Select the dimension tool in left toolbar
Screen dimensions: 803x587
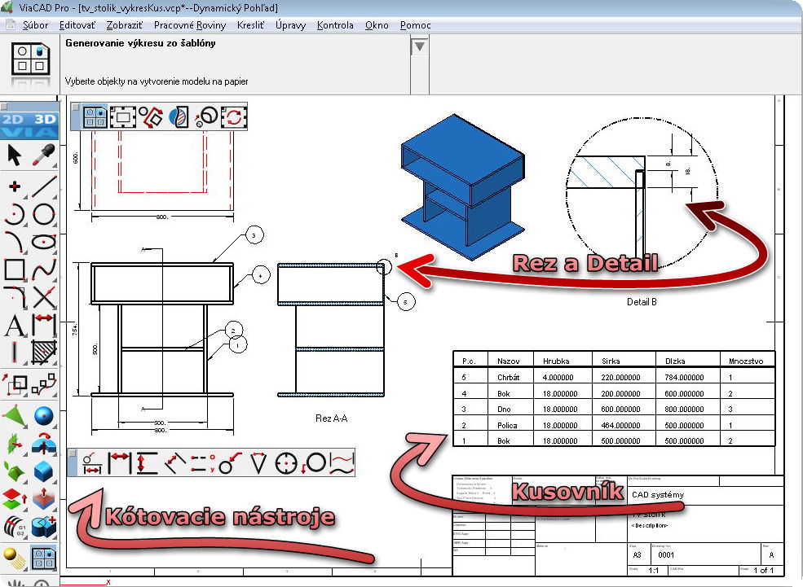pyautogui.click(x=44, y=325)
